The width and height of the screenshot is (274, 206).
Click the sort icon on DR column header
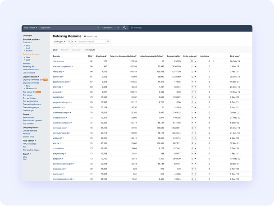(x=93, y=56)
